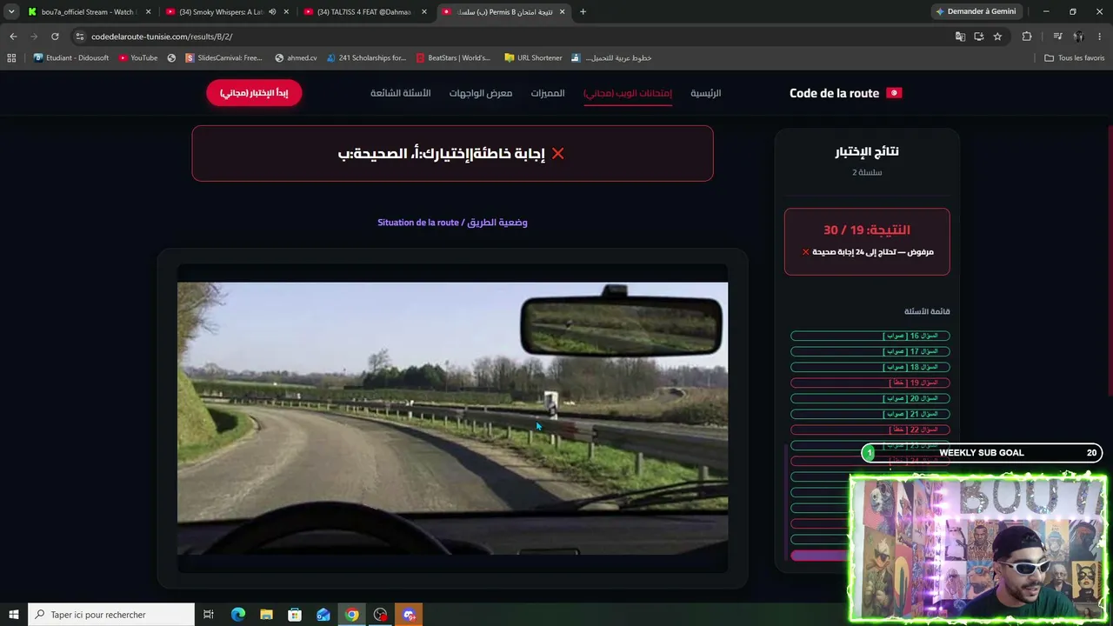Select question 20 in the results list
This screenshot has width=1113, height=626.
point(870,398)
